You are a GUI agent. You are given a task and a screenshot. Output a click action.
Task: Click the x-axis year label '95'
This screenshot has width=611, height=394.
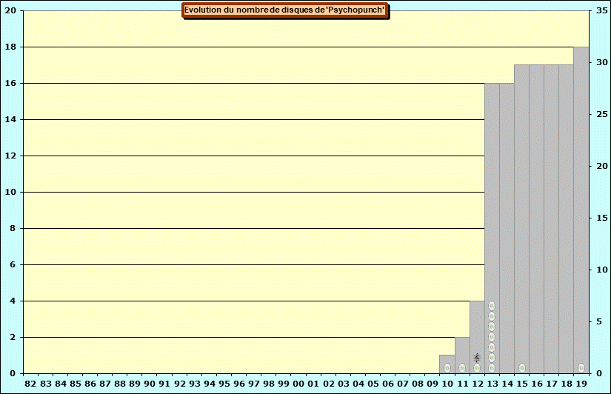pos(224,384)
